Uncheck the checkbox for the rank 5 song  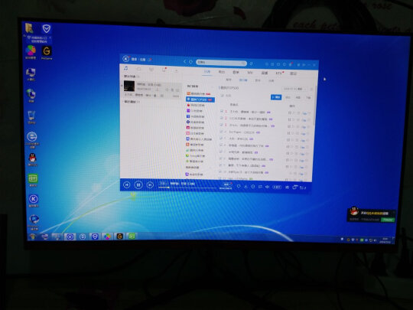(x=221, y=138)
